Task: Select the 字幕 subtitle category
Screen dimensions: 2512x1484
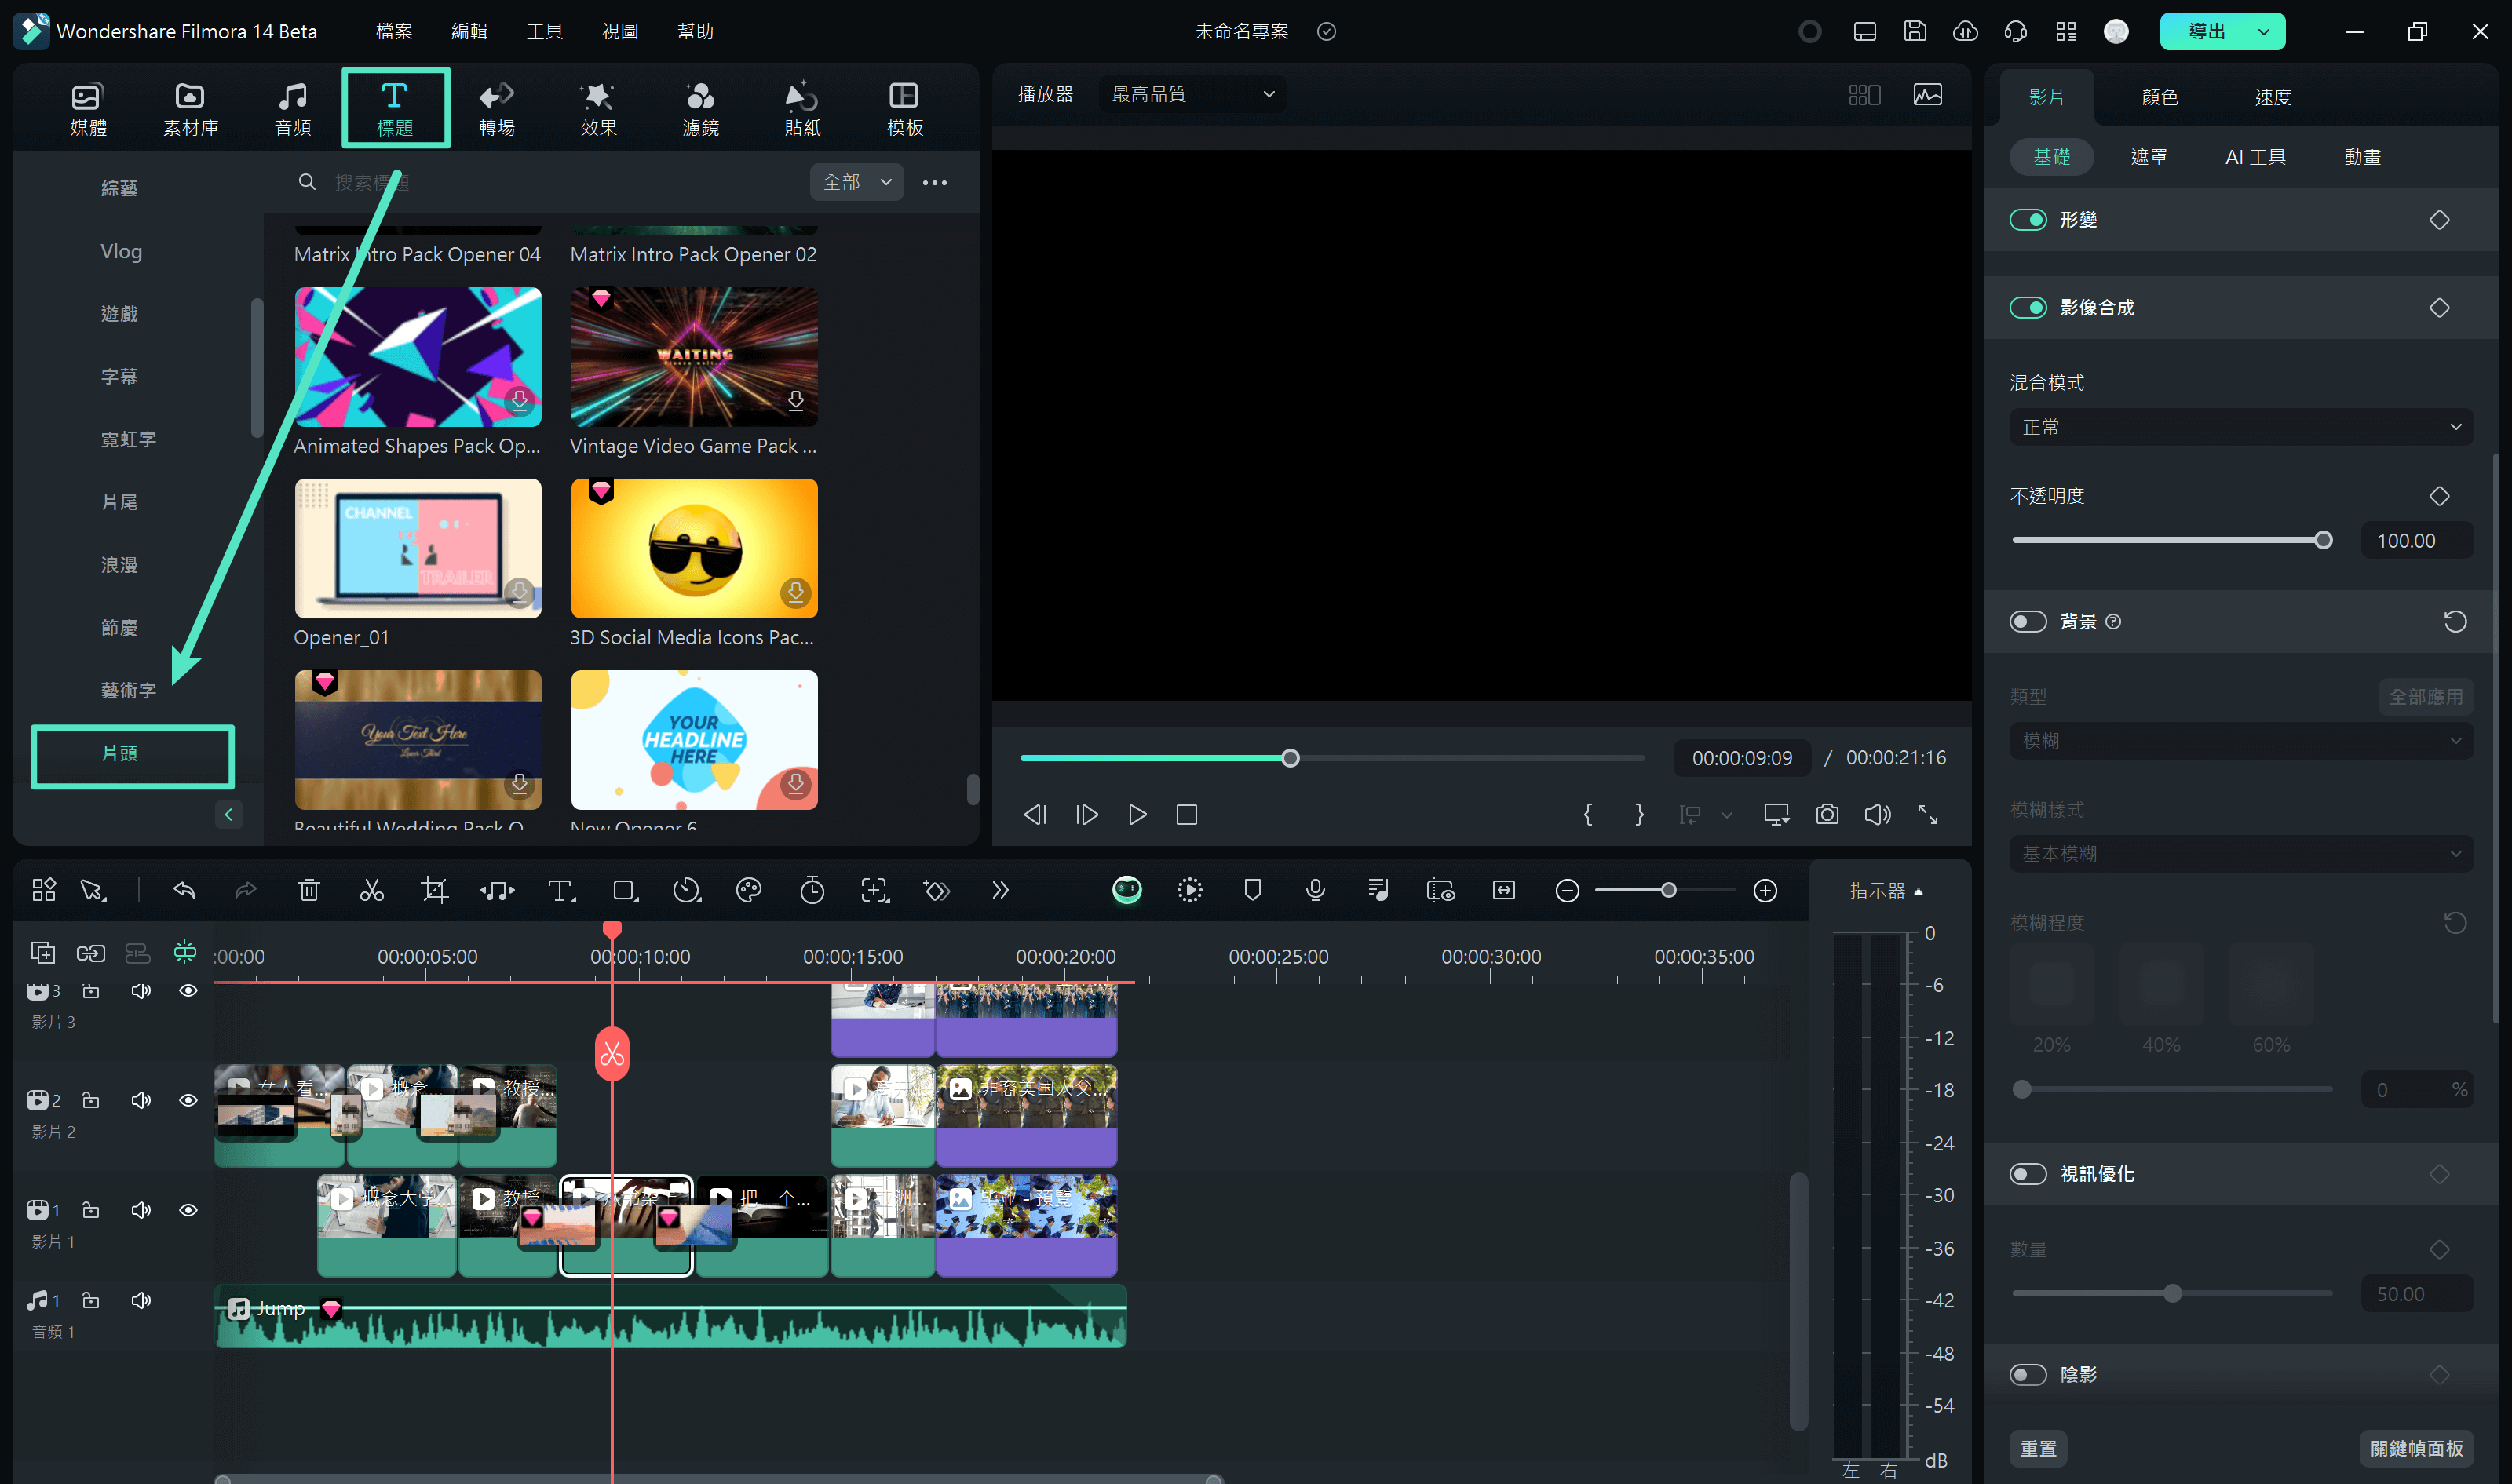Action: point(119,376)
